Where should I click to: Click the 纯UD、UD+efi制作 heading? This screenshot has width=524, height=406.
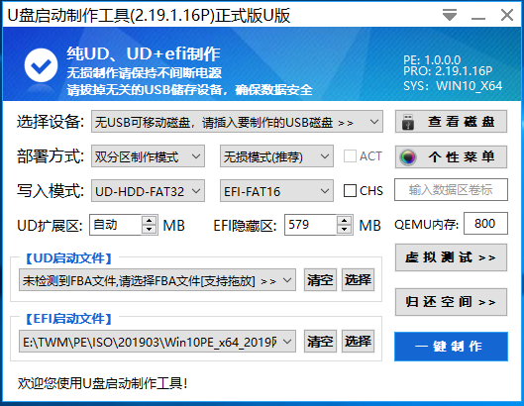click(x=144, y=53)
